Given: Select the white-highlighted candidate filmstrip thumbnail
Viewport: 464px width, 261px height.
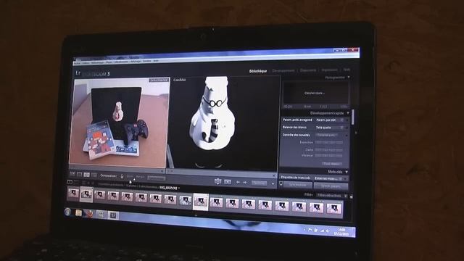Looking at the screenshot, I should [201, 202].
